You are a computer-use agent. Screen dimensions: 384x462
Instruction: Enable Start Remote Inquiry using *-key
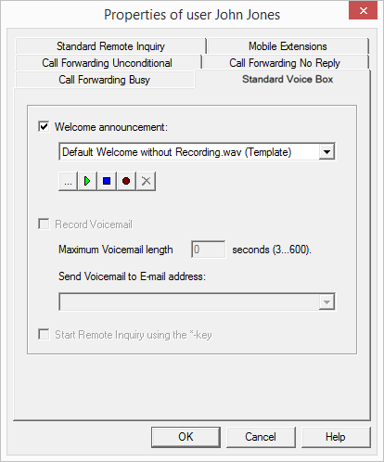(44, 334)
